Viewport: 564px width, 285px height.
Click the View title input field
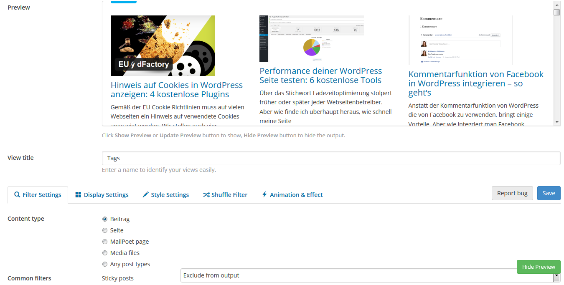[331, 158]
